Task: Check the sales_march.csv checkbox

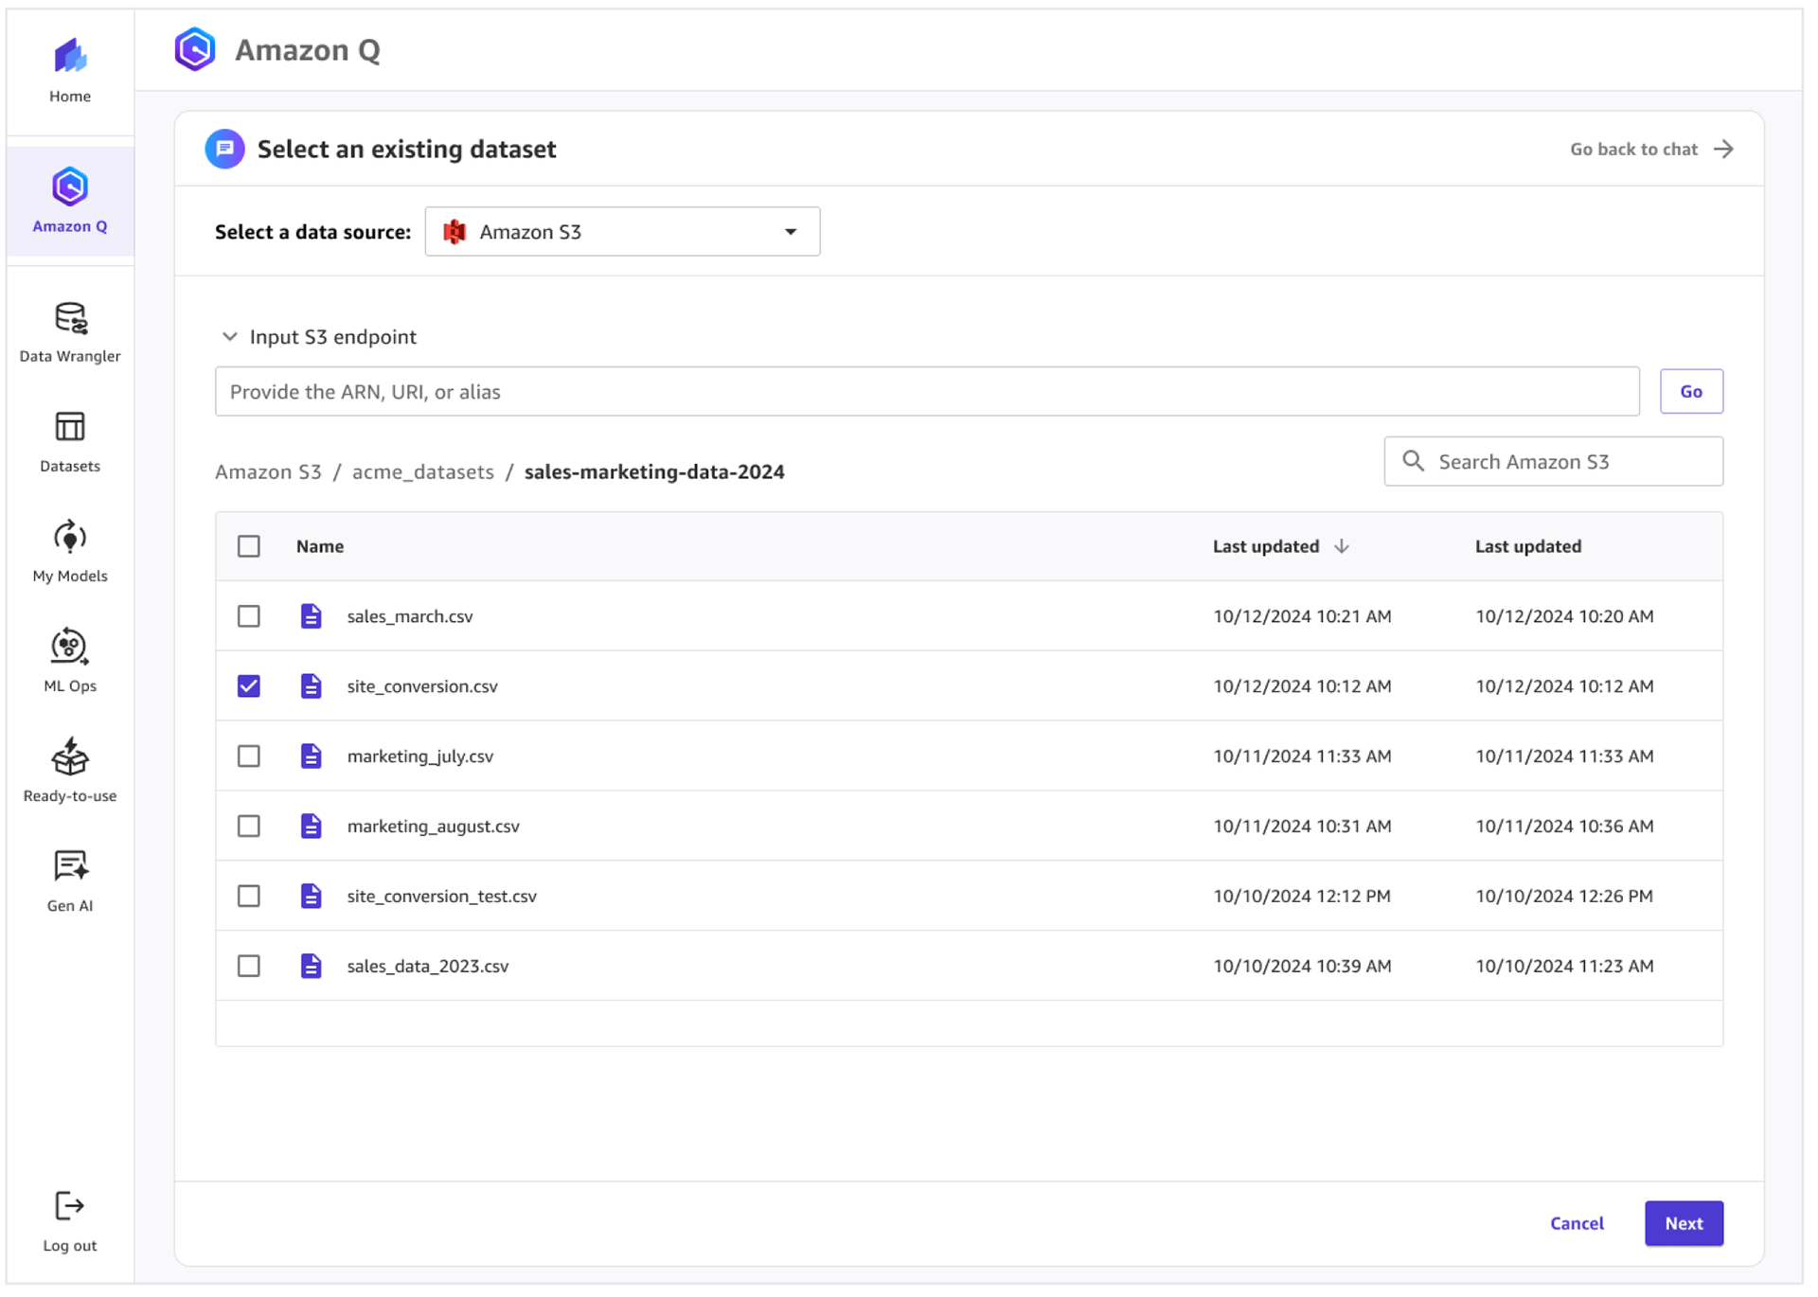Action: 249,616
